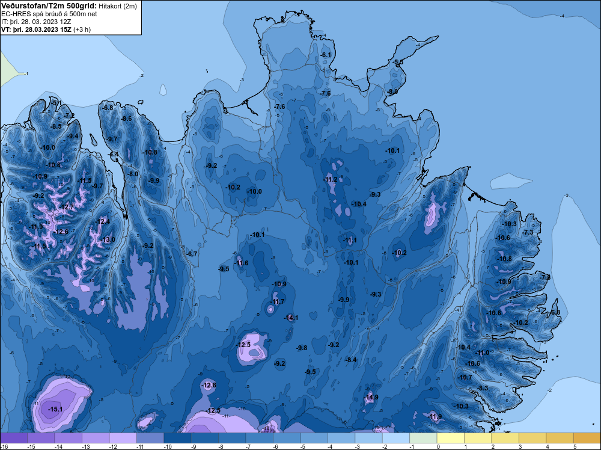Image resolution: width=601 pixels, height=450 pixels.
Task: Select the -7.3 temperature value
Action: [528, 232]
